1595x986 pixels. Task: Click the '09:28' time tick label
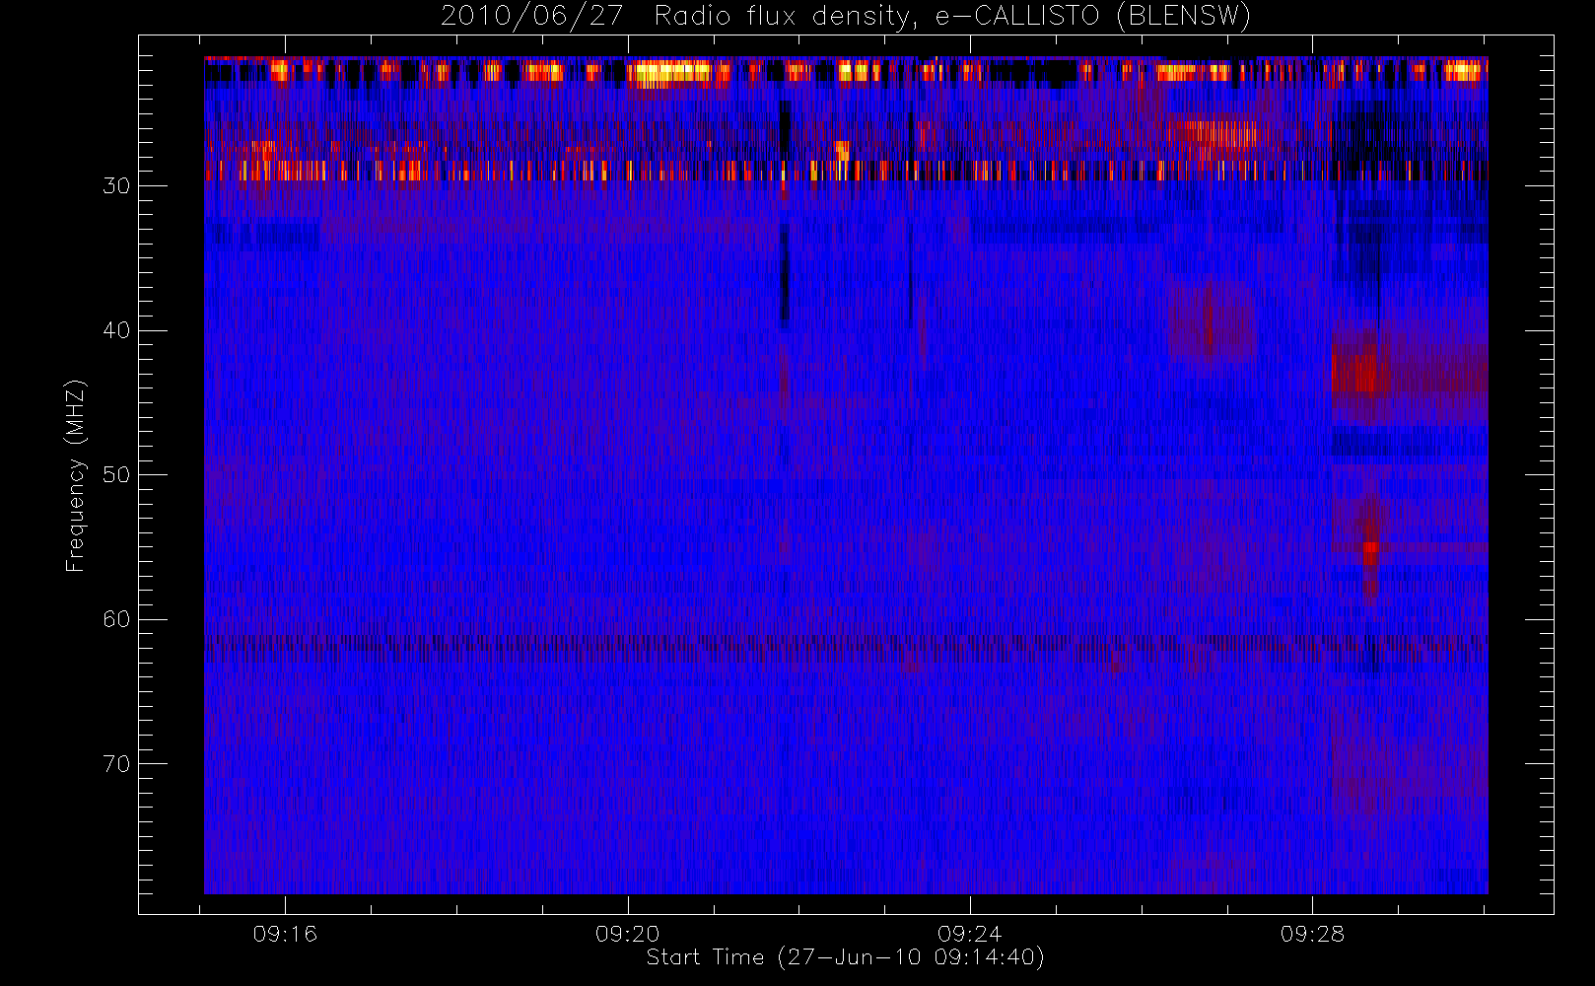(1312, 934)
